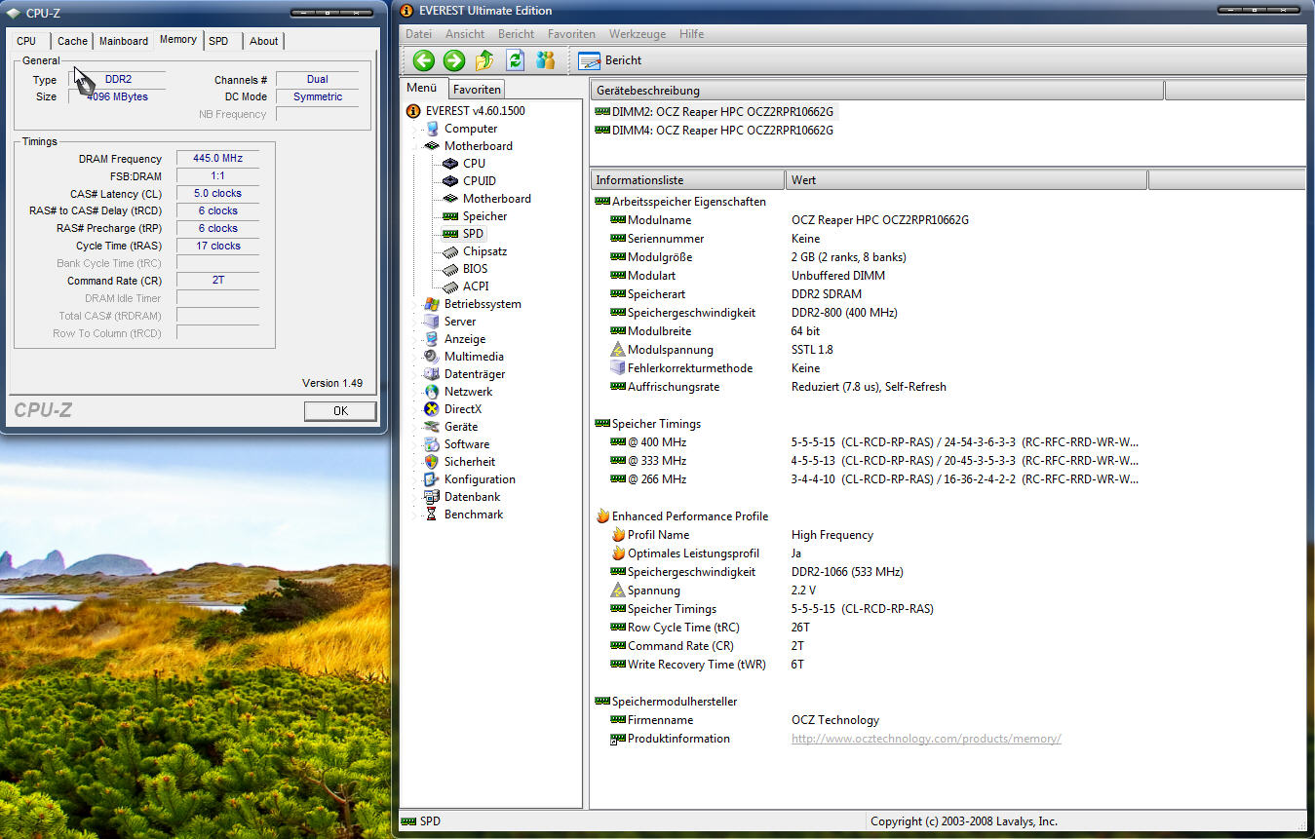Open the BIOS entry in tree
Viewport: 1315px width, 839px height.
[x=475, y=269]
